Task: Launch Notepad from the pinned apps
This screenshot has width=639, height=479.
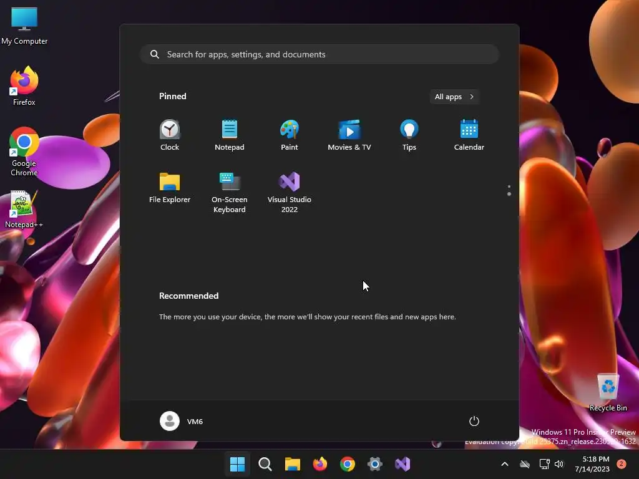Action: [230, 135]
